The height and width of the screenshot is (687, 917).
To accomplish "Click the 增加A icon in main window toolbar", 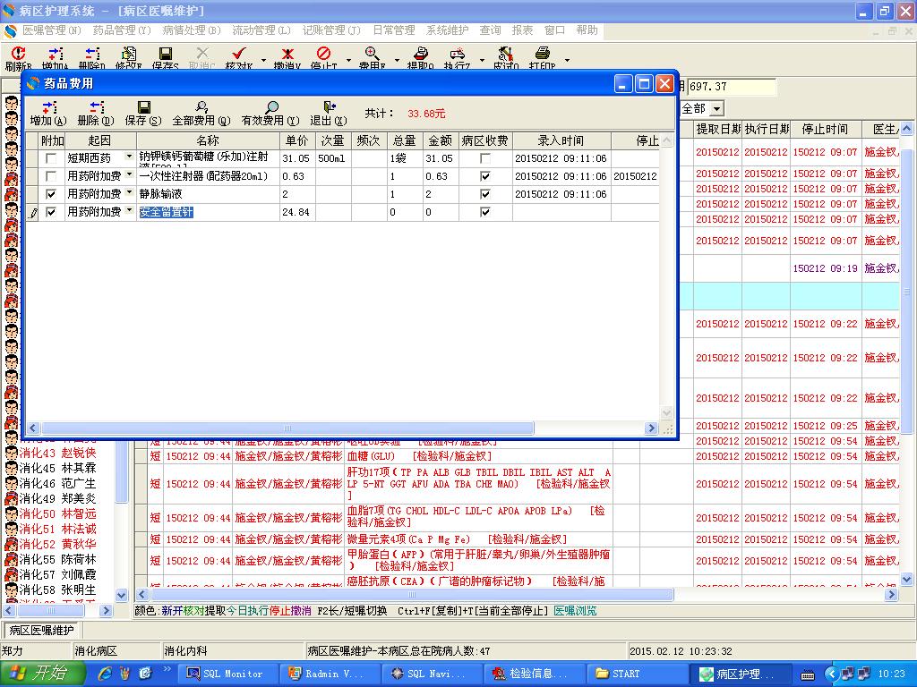I will click(55, 54).
